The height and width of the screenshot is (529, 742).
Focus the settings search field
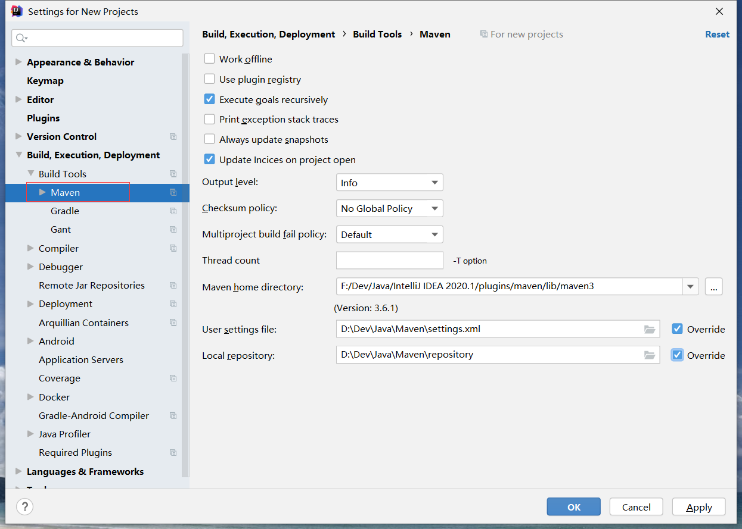pos(98,38)
